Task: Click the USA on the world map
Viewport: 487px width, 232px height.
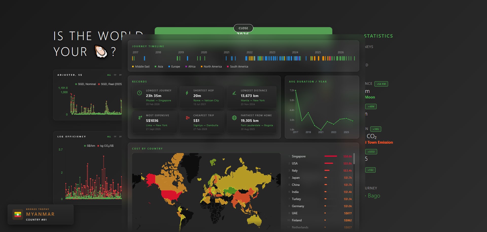Action: [x=170, y=195]
